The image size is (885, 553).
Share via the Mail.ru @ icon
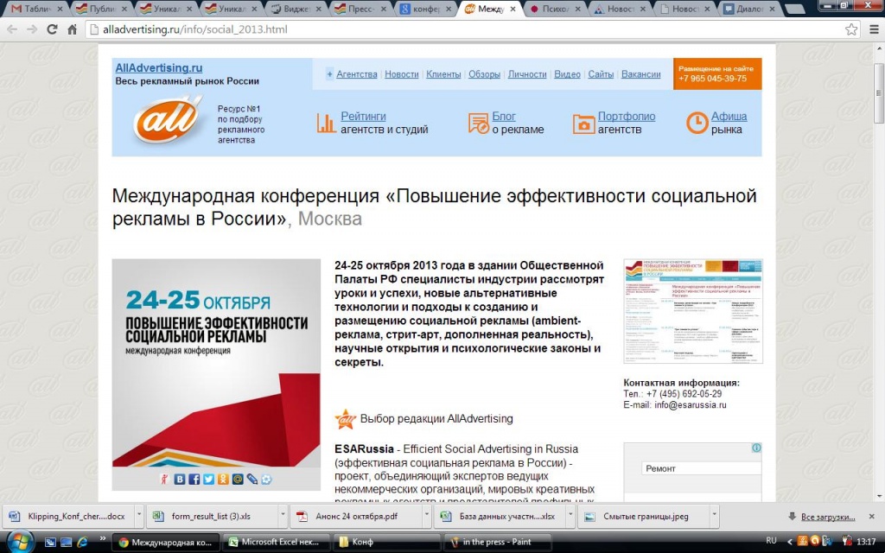[238, 479]
